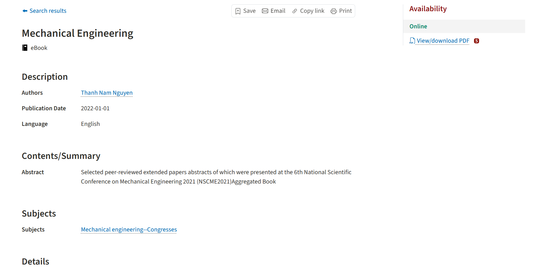Screen dimensions: 537x272
Task: Click the back arrow before Search results
Action: (24, 10)
